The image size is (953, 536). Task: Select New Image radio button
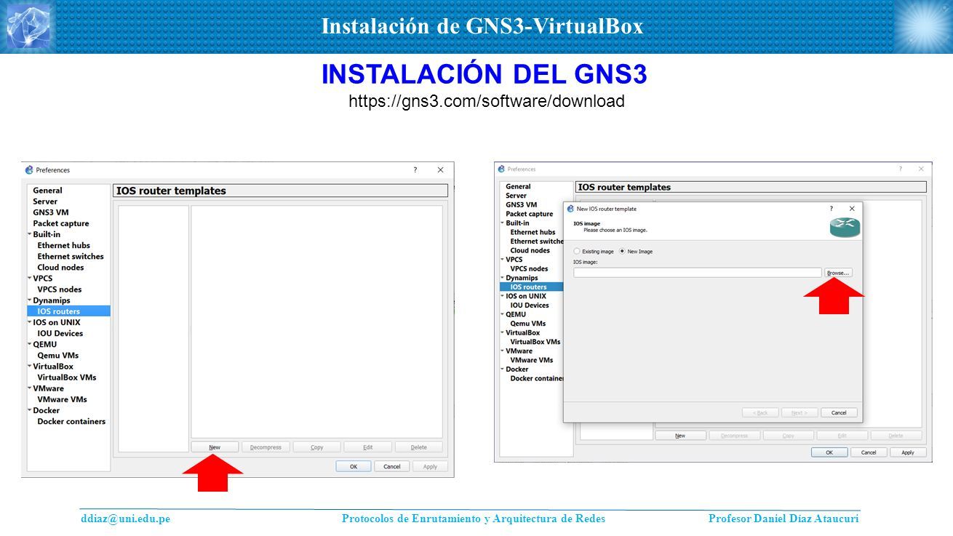(x=621, y=252)
